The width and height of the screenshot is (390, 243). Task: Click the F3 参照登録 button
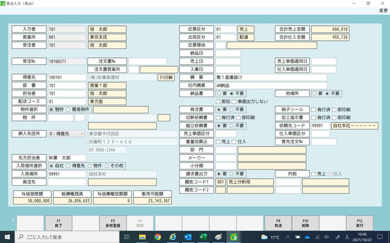point(113,223)
